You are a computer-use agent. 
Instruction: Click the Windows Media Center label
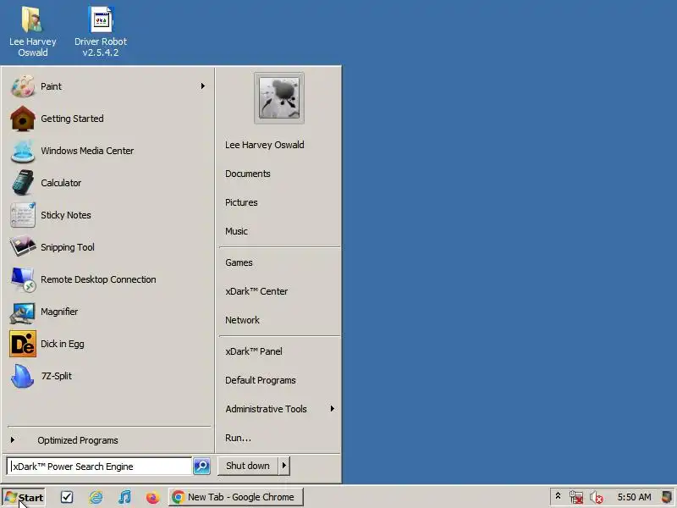click(x=87, y=151)
